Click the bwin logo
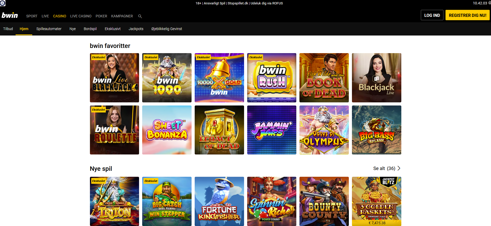491x226 pixels. pyautogui.click(x=10, y=16)
